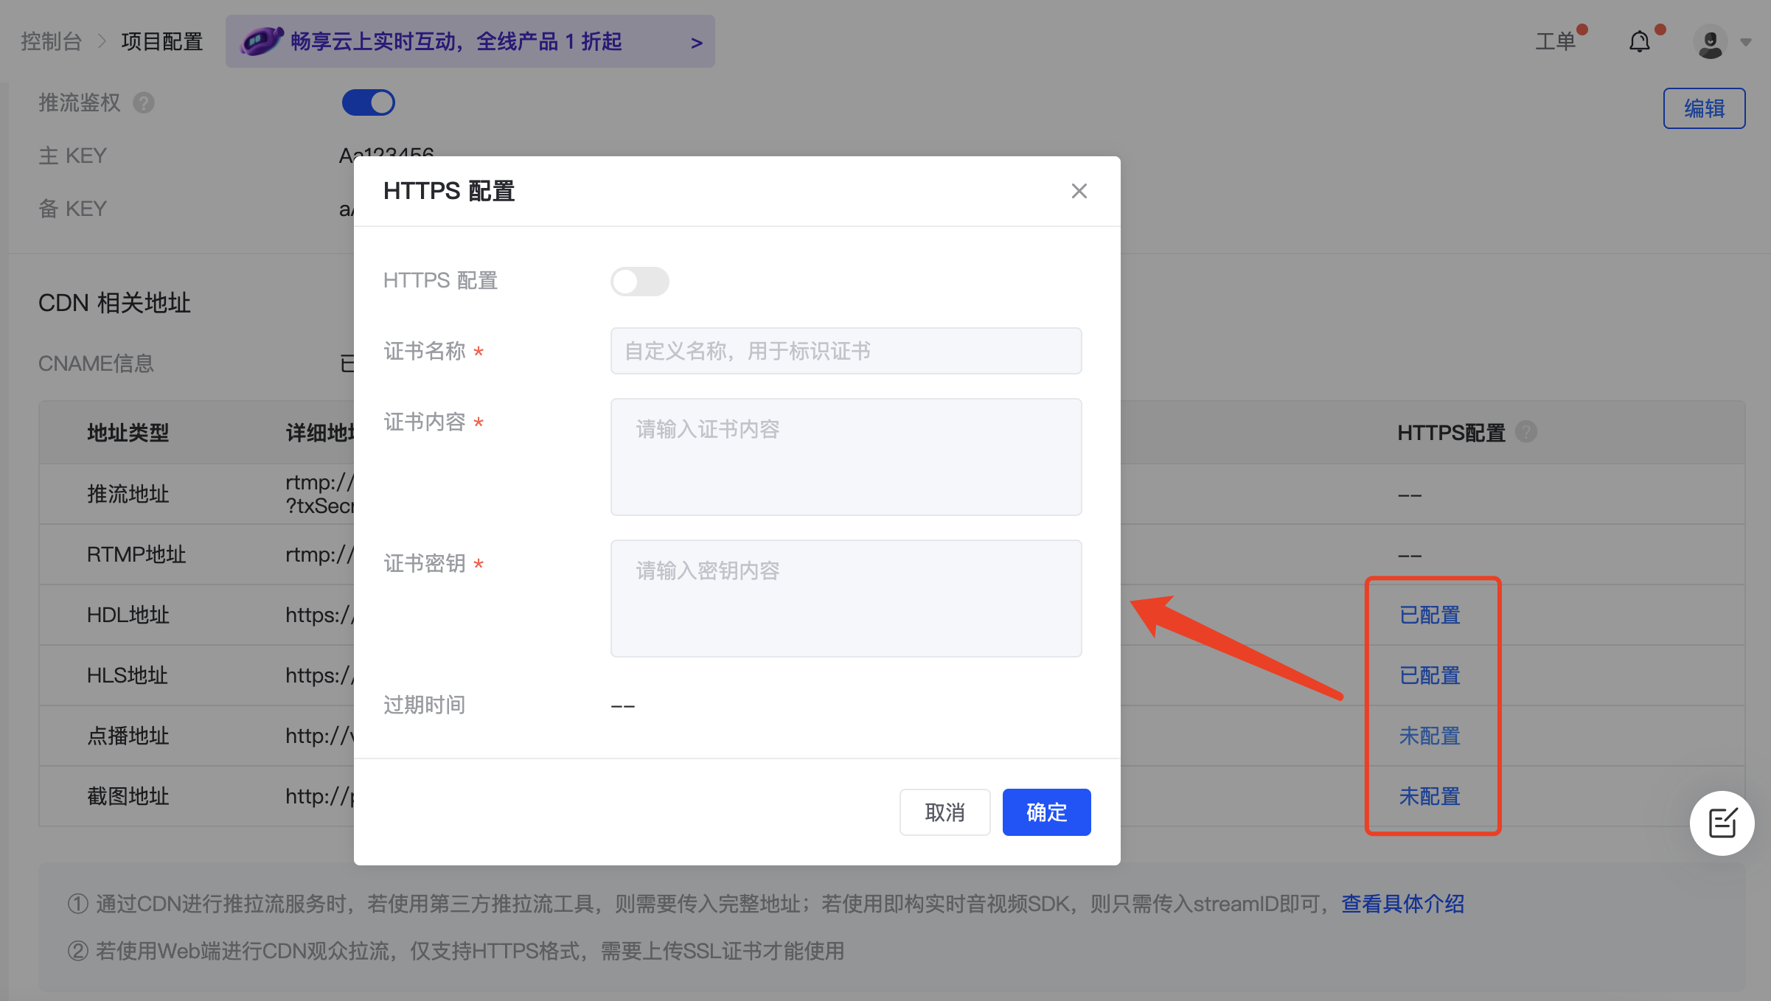Click the promo banner rocket icon

point(262,41)
